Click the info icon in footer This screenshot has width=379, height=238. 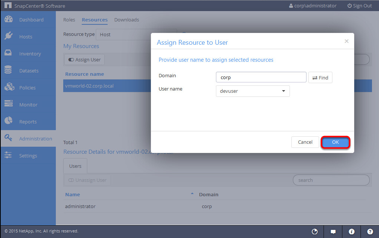pos(351,232)
